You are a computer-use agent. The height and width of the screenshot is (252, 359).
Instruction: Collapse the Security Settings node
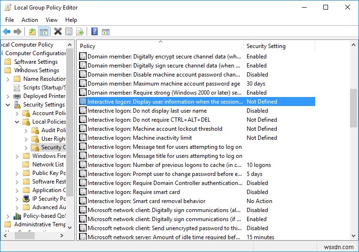pos(8,105)
